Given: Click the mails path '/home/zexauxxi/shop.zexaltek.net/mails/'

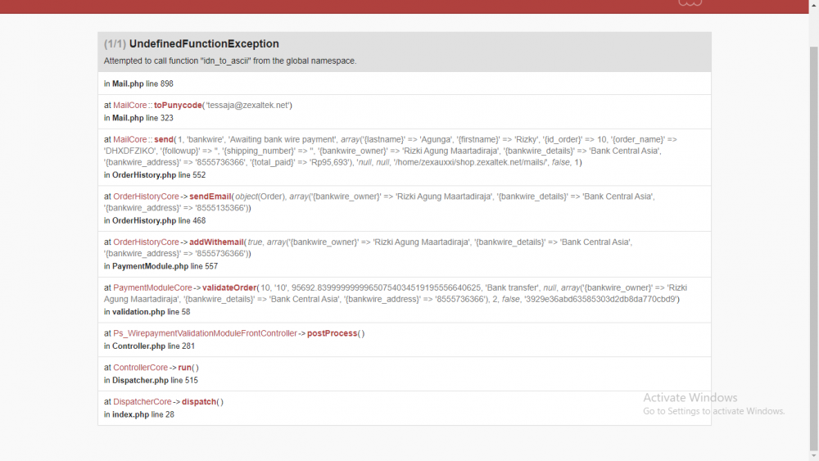Looking at the screenshot, I should click(x=471, y=162).
